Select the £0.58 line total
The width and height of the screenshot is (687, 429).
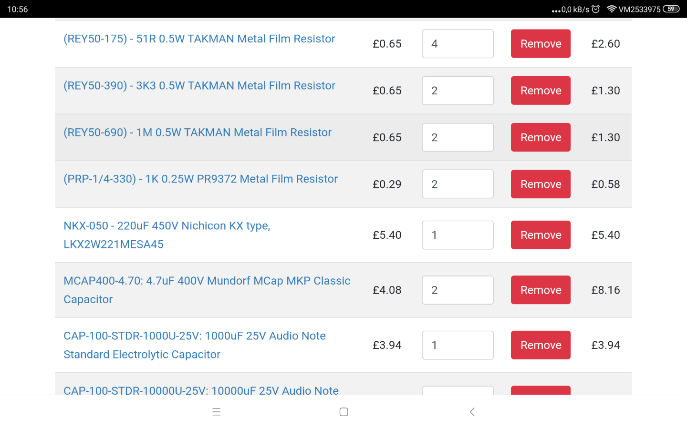click(605, 184)
